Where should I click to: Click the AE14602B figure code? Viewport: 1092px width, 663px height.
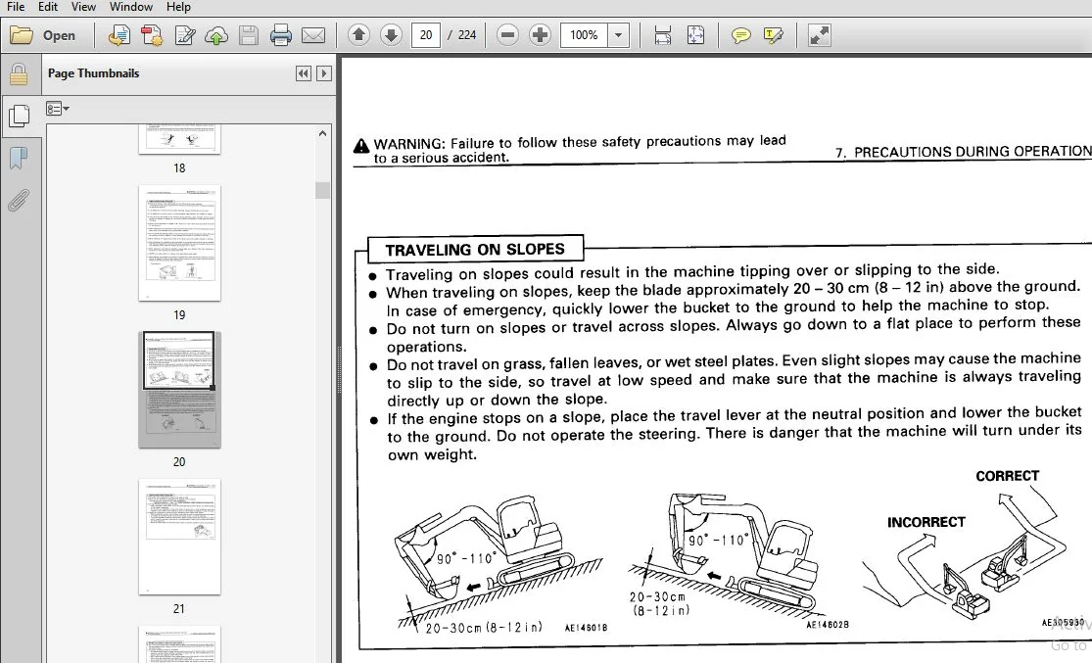[828, 625]
